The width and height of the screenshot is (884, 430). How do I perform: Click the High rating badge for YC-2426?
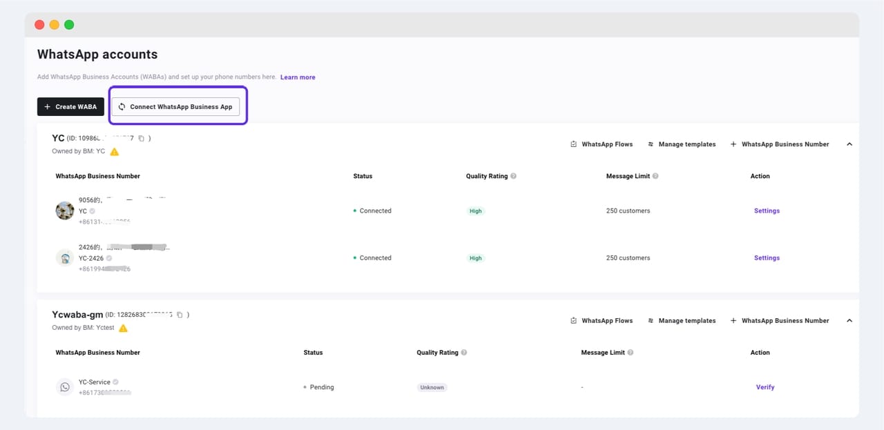point(476,257)
